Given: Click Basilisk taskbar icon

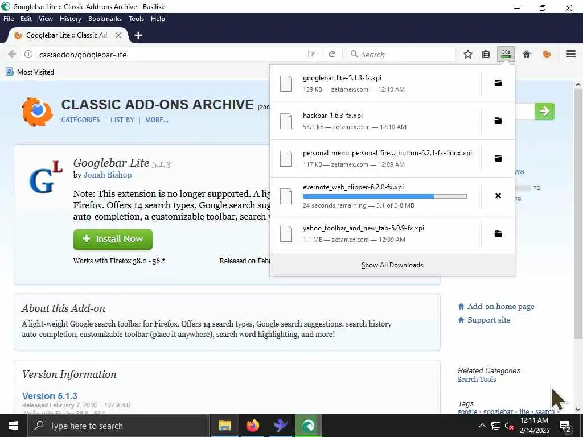Looking at the screenshot, I should point(308,426).
